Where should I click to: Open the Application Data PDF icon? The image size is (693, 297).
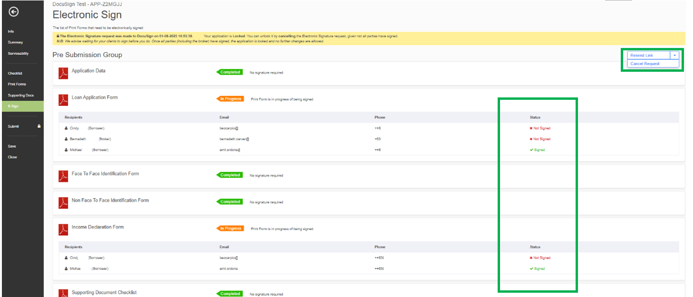pos(63,73)
